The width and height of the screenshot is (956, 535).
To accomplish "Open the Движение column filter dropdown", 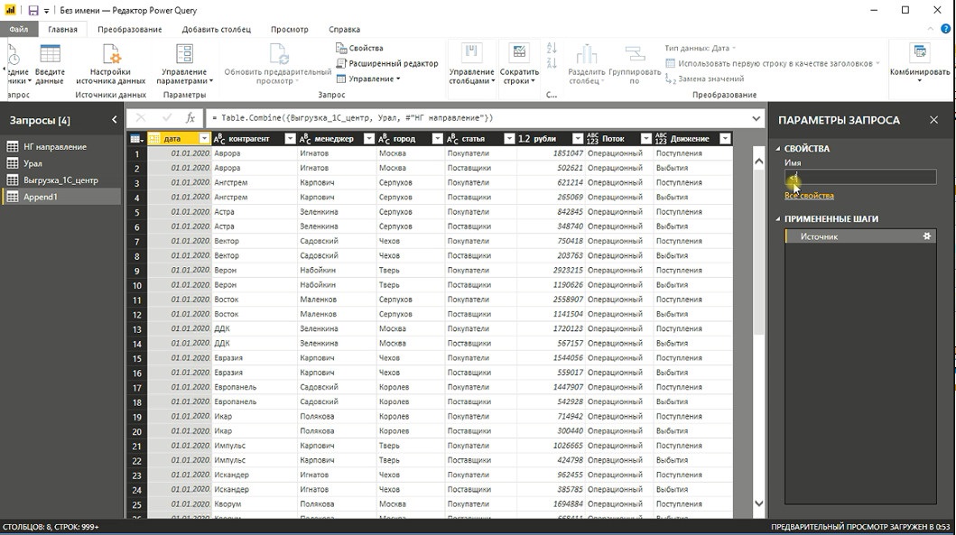I will coord(725,139).
